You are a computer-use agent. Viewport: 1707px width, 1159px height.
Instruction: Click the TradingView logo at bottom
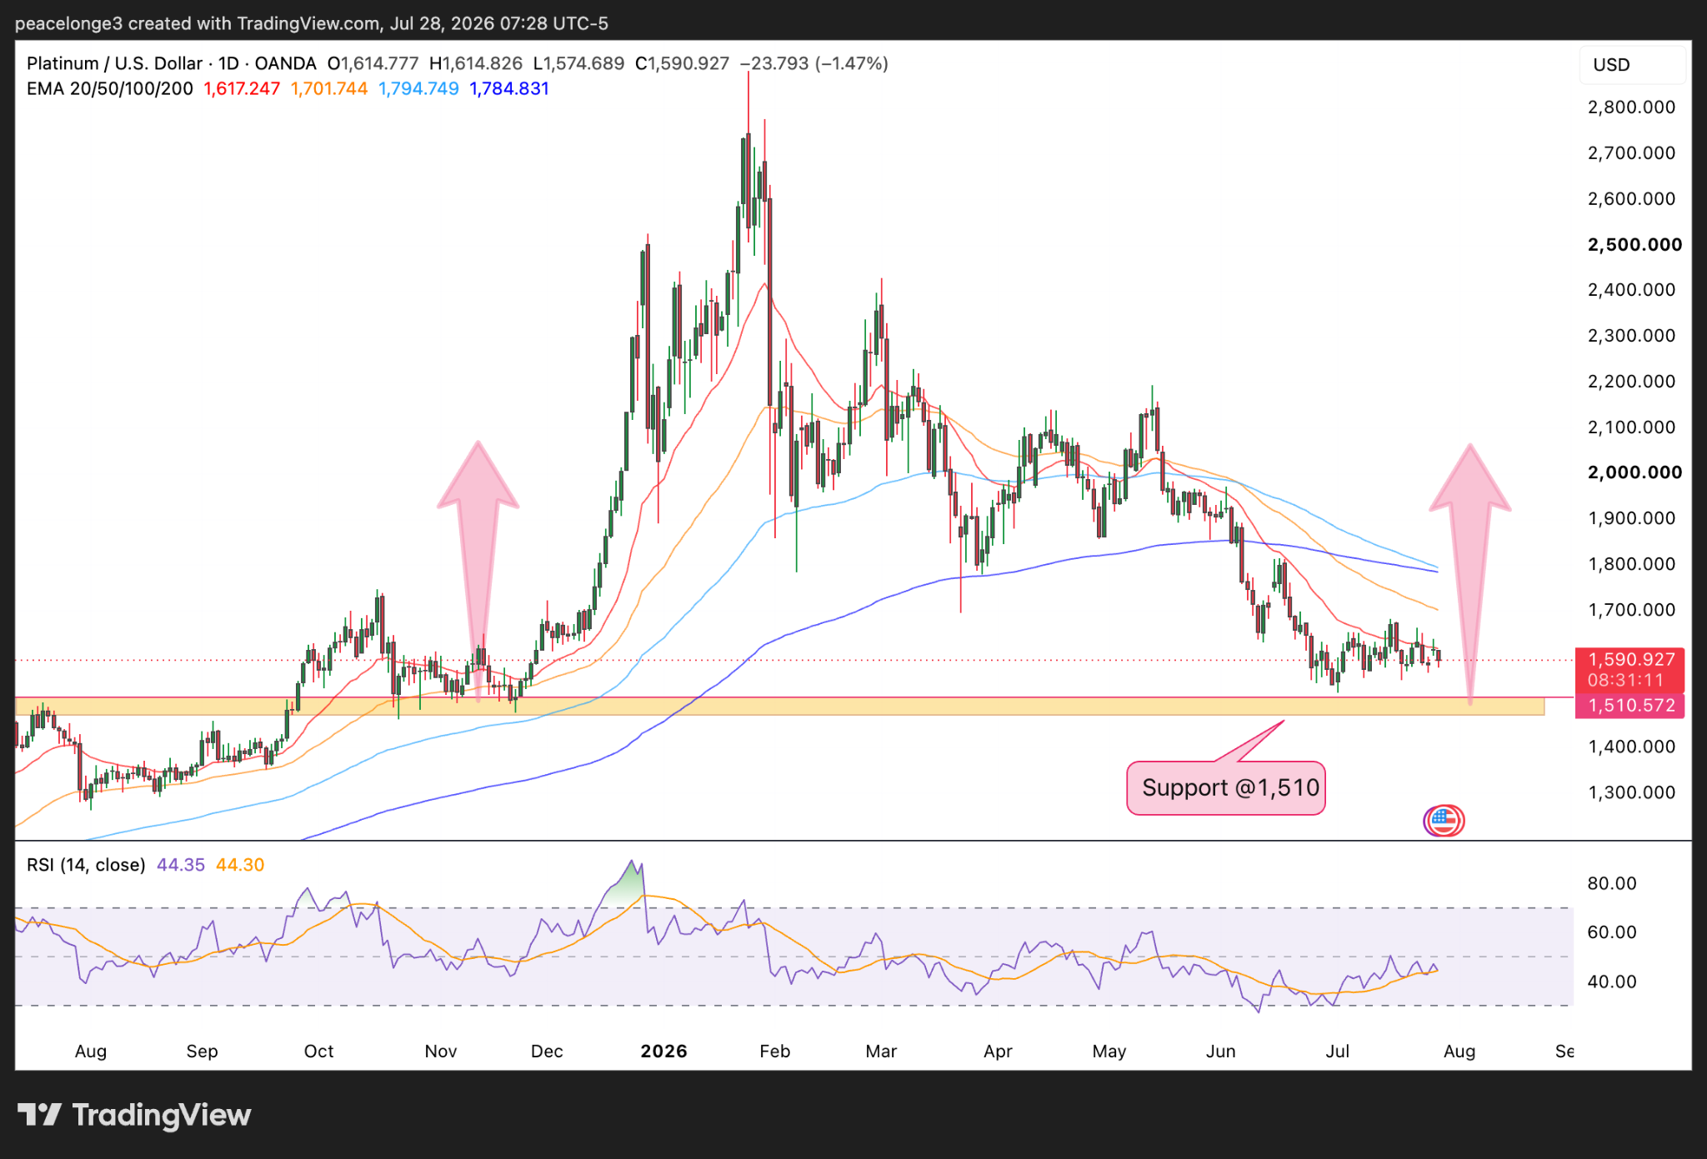click(134, 1115)
